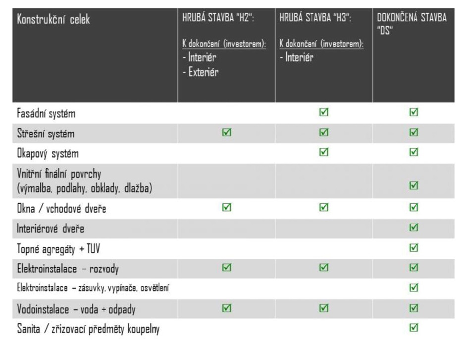Screen dimensions: 468x359
Task: Click the Elektroinstalace zásuvky, vypínače checkbox under DS
Action: tap(414, 287)
